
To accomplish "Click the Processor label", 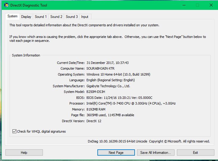I will (77, 103).
